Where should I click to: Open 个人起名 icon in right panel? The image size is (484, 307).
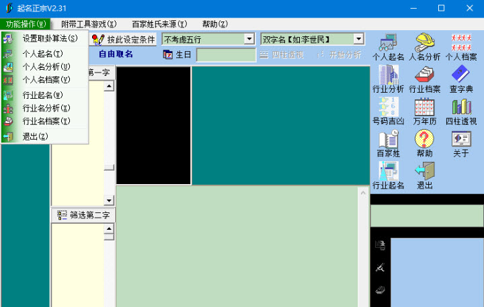coord(388,47)
